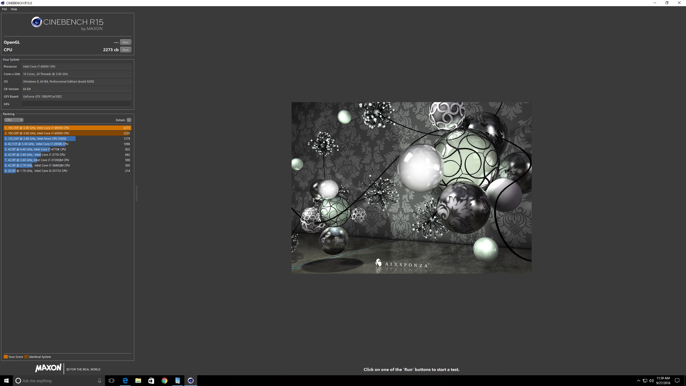Open the clock showing 11:59 AM

click(663, 381)
